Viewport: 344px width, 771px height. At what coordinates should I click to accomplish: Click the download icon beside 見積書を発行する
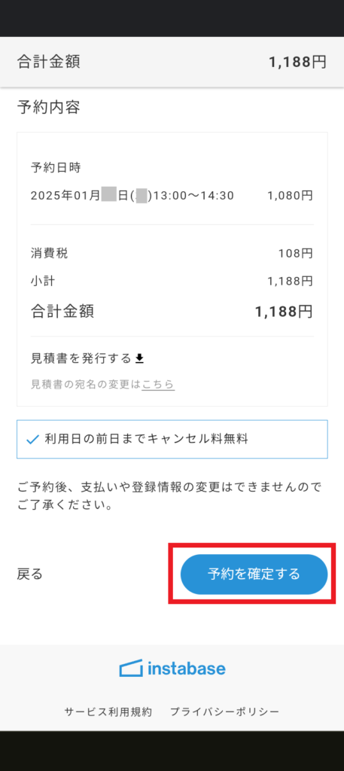coord(139,358)
